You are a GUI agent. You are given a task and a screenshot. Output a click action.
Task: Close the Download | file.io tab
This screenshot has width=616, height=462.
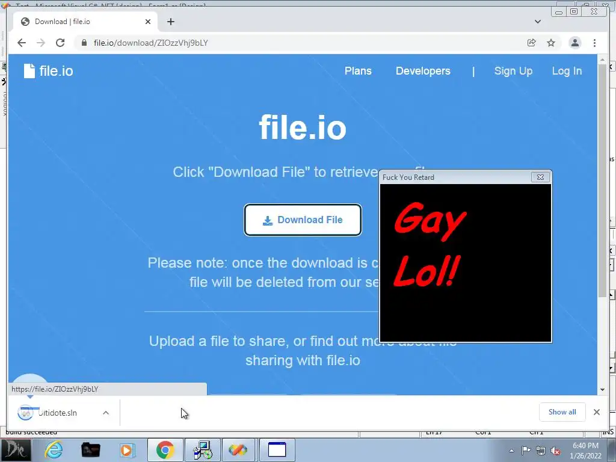pos(148,22)
